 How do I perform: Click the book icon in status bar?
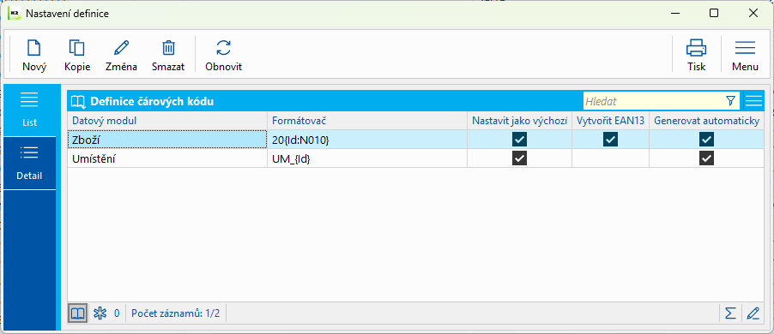[78, 313]
